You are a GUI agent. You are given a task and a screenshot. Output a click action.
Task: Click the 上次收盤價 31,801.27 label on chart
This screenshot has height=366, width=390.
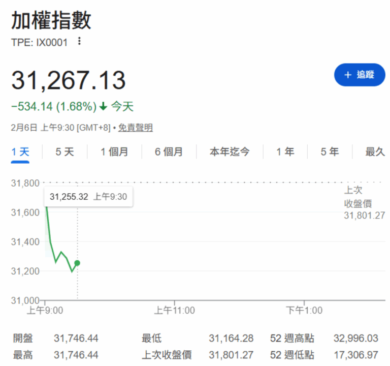click(x=364, y=203)
